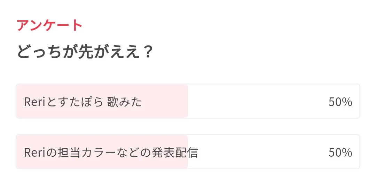Click the red アンケート heading
Screen dimensions: 376x182
[x=49, y=26]
